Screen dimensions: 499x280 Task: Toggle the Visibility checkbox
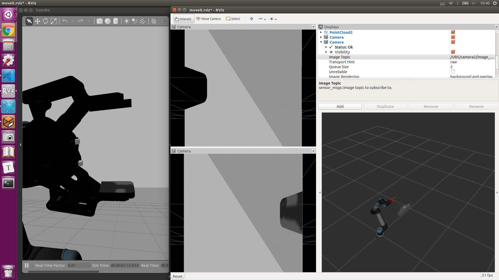pos(453,52)
